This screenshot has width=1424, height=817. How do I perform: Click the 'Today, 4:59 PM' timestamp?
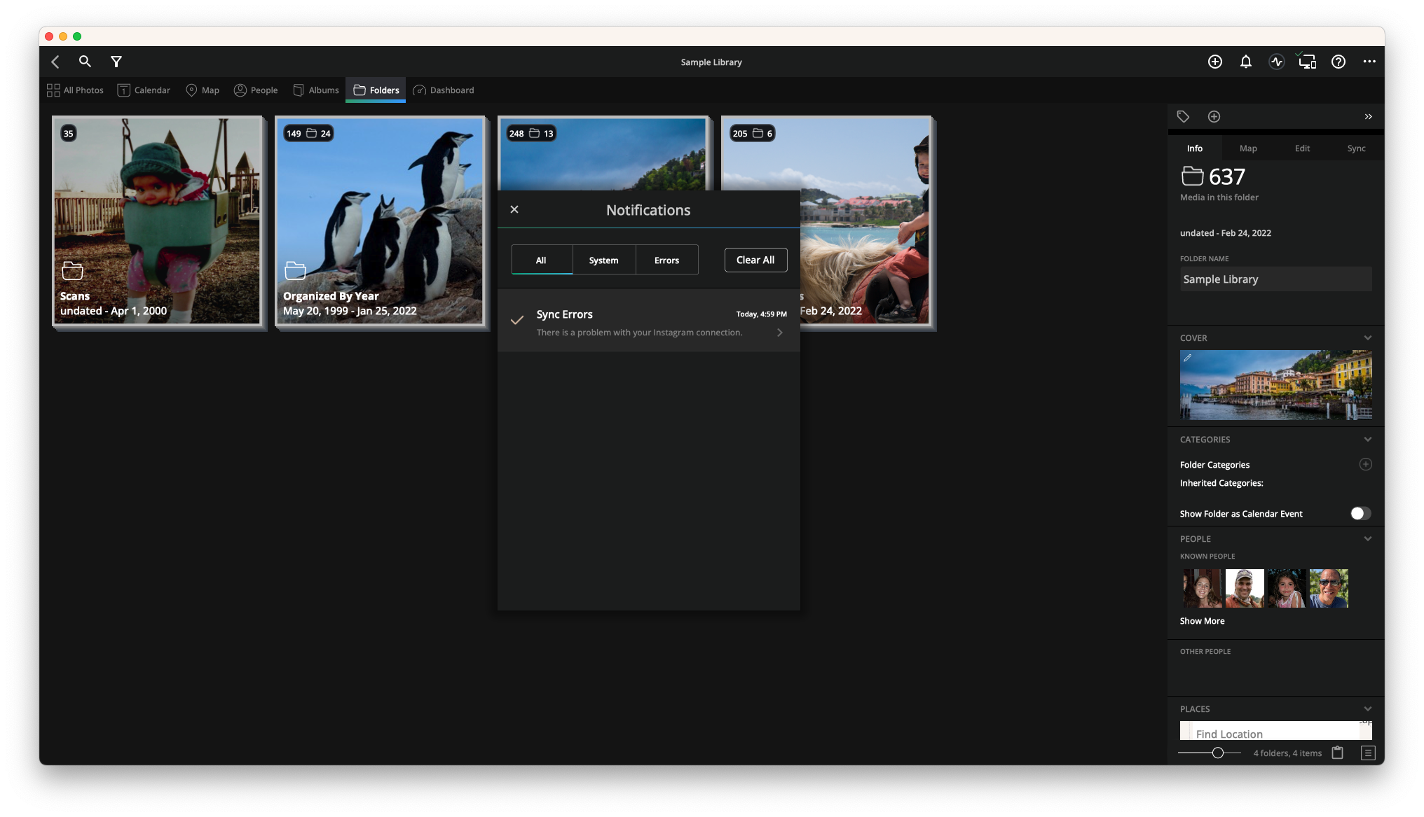click(x=761, y=314)
